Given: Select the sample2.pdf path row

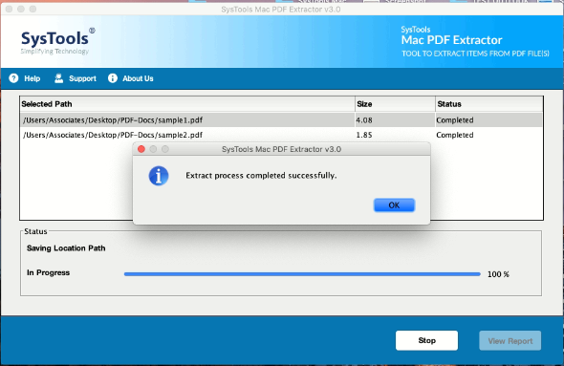Looking at the screenshot, I should [x=281, y=135].
